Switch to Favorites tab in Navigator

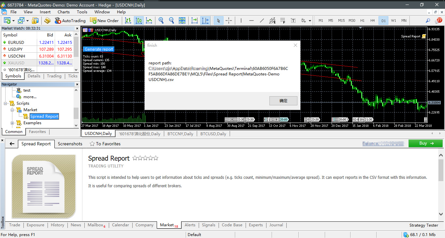[x=37, y=132]
